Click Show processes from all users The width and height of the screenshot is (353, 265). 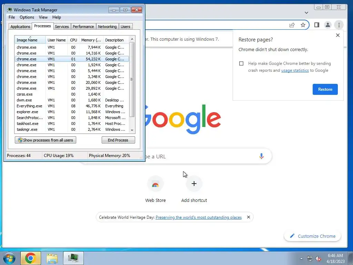coord(46,140)
